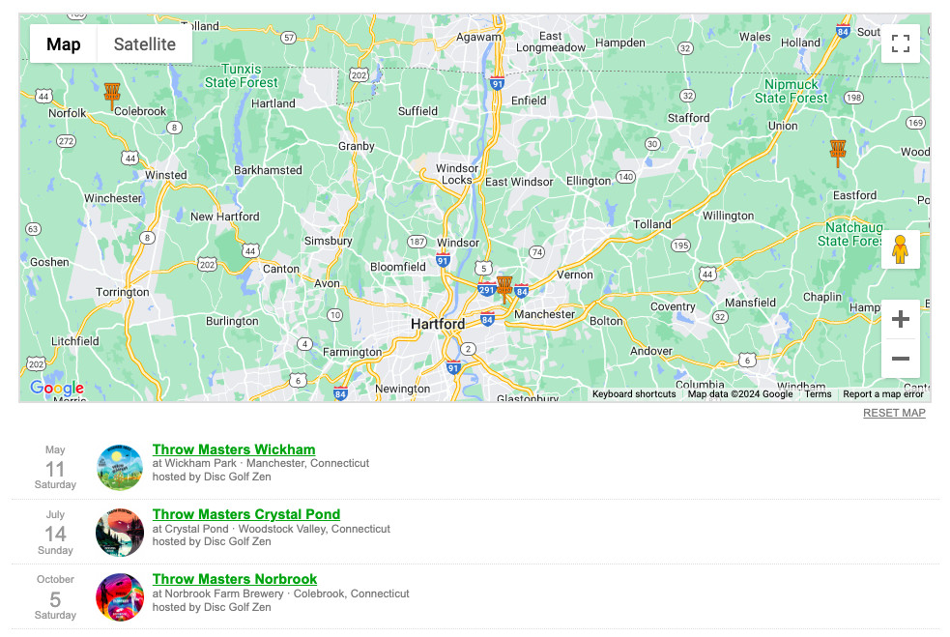Click the Farmington label on the map
The height and width of the screenshot is (637, 950).
352,352
